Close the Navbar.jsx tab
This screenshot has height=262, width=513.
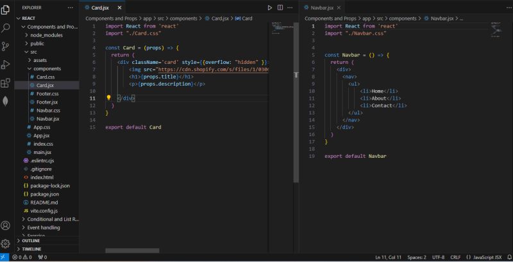tap(339, 8)
